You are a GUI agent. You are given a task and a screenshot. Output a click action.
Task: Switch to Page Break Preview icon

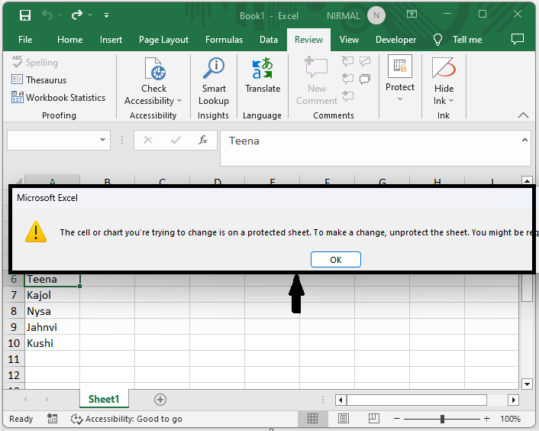click(x=373, y=419)
